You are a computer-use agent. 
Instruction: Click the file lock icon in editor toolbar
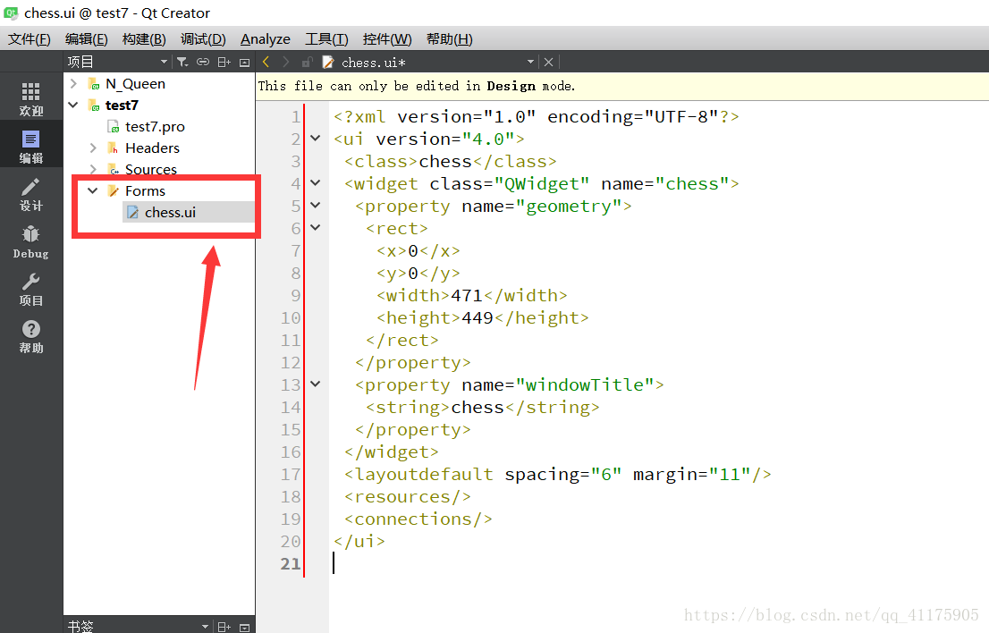(308, 62)
